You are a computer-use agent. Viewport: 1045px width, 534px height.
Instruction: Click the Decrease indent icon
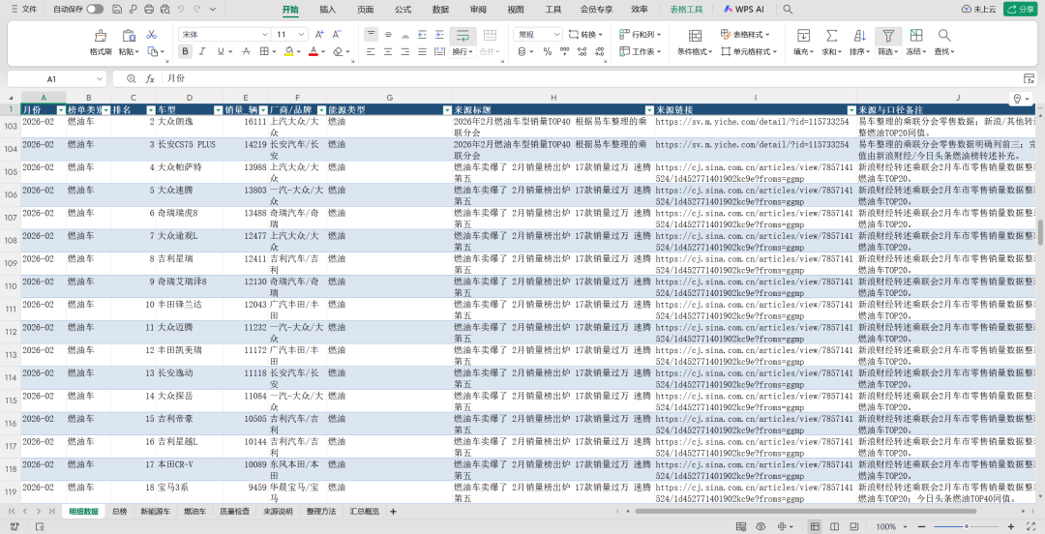(x=422, y=34)
